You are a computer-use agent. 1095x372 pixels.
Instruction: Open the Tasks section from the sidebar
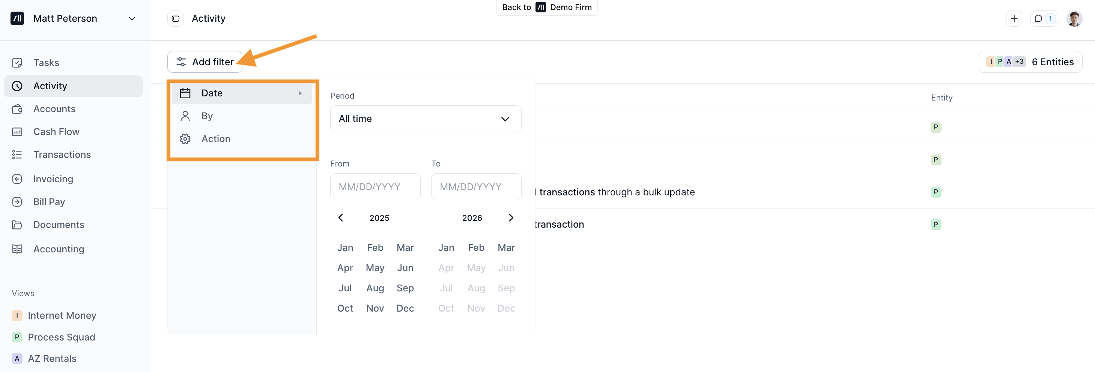(x=46, y=62)
